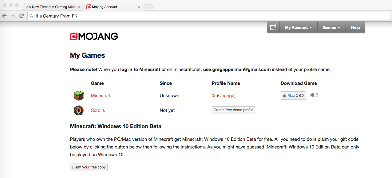392x178 pixels.
Task: Download Minecraft for Windows icon
Action: pos(312,95)
